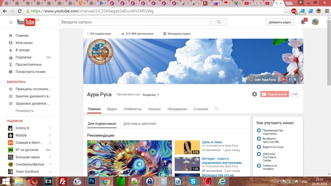331x186 pixels.
Task: Switch to 'Для новых зрителей' tab
Action: (x=140, y=124)
